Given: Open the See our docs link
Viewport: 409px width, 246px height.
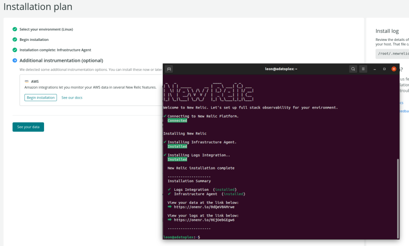Looking at the screenshot, I should 72,97.
